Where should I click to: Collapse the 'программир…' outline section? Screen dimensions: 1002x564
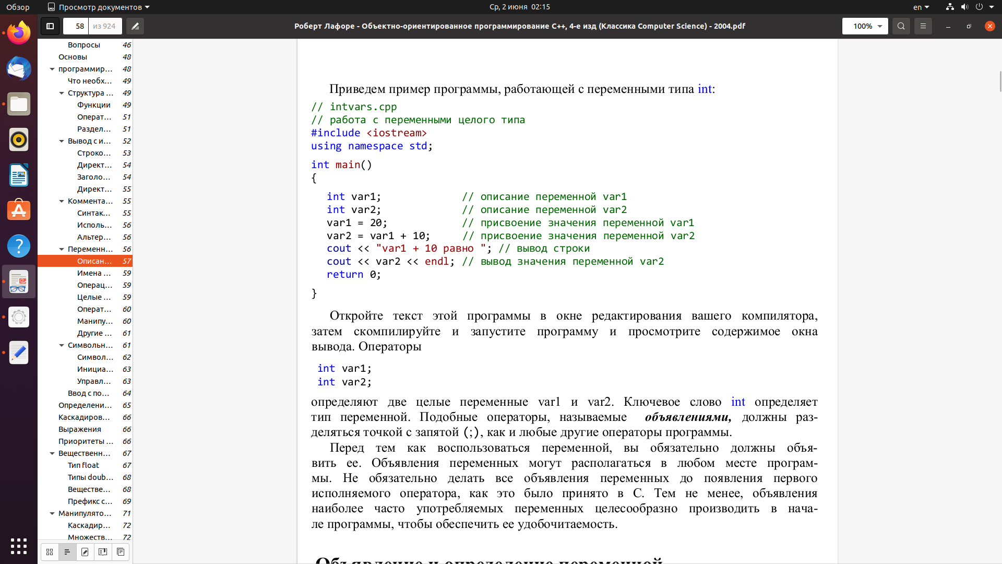pos(52,69)
